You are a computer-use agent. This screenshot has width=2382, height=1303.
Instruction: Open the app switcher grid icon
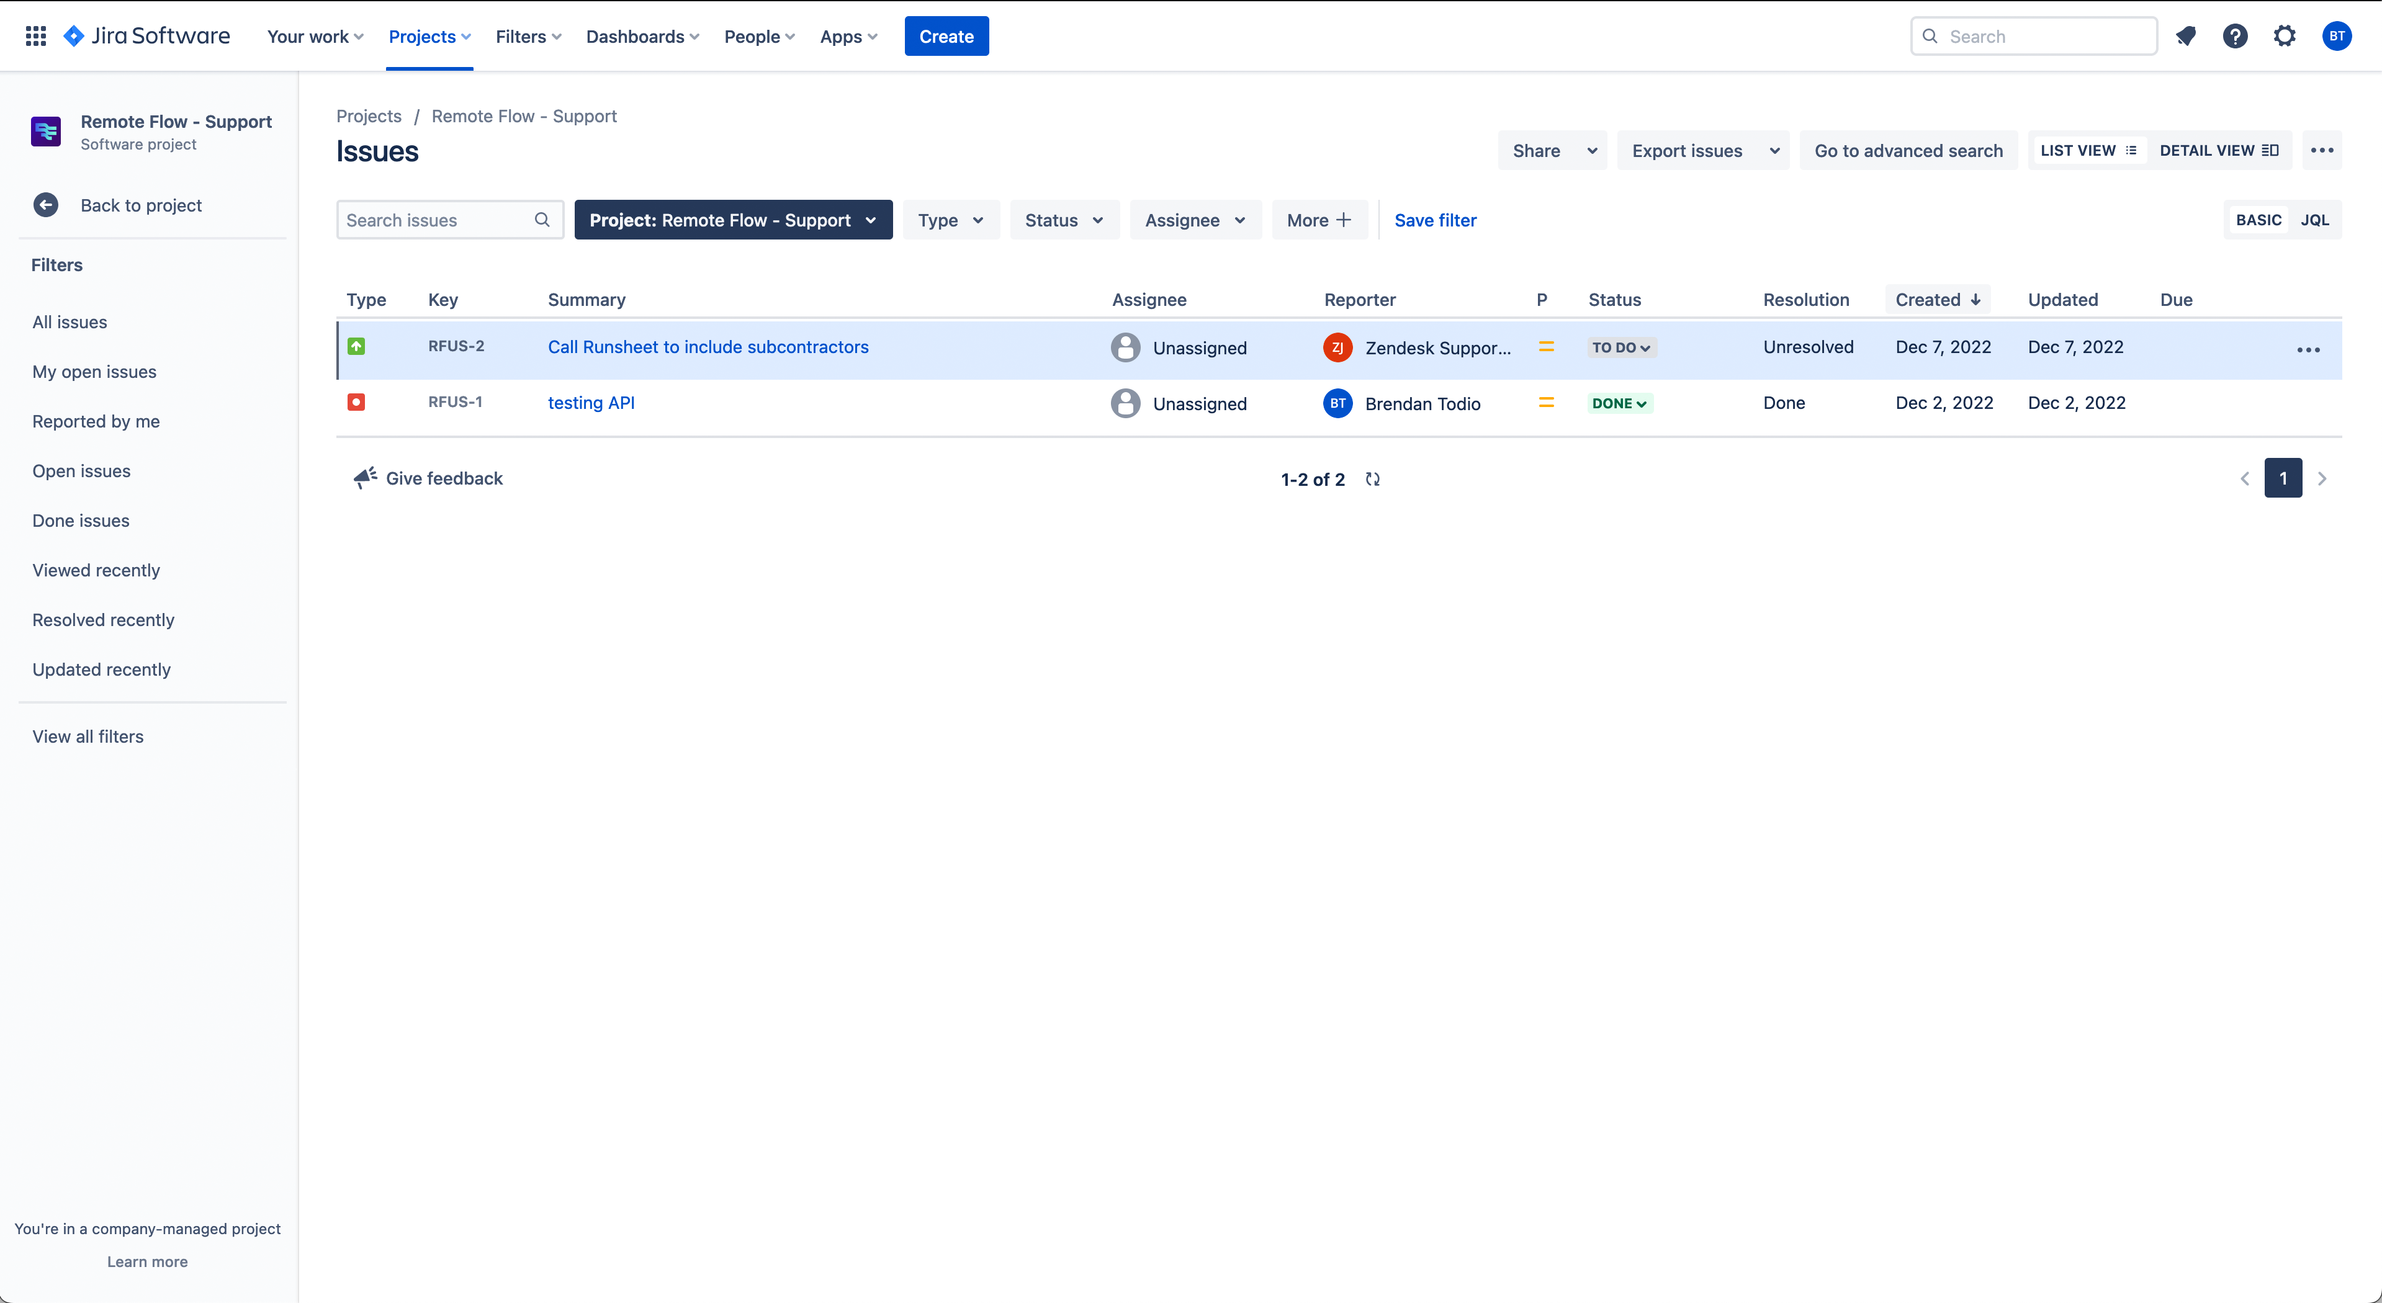pyautogui.click(x=35, y=36)
